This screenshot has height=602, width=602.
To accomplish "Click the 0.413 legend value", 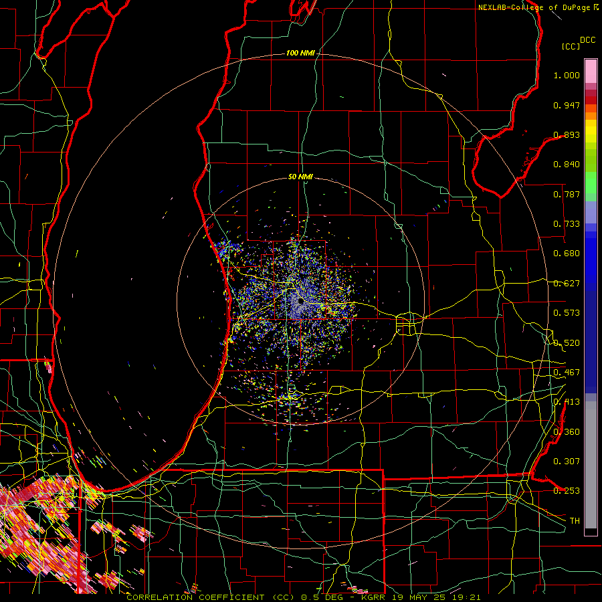I will coord(567,402).
